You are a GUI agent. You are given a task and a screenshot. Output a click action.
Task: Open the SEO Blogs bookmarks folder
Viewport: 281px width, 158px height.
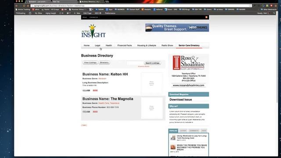click(x=184, y=9)
